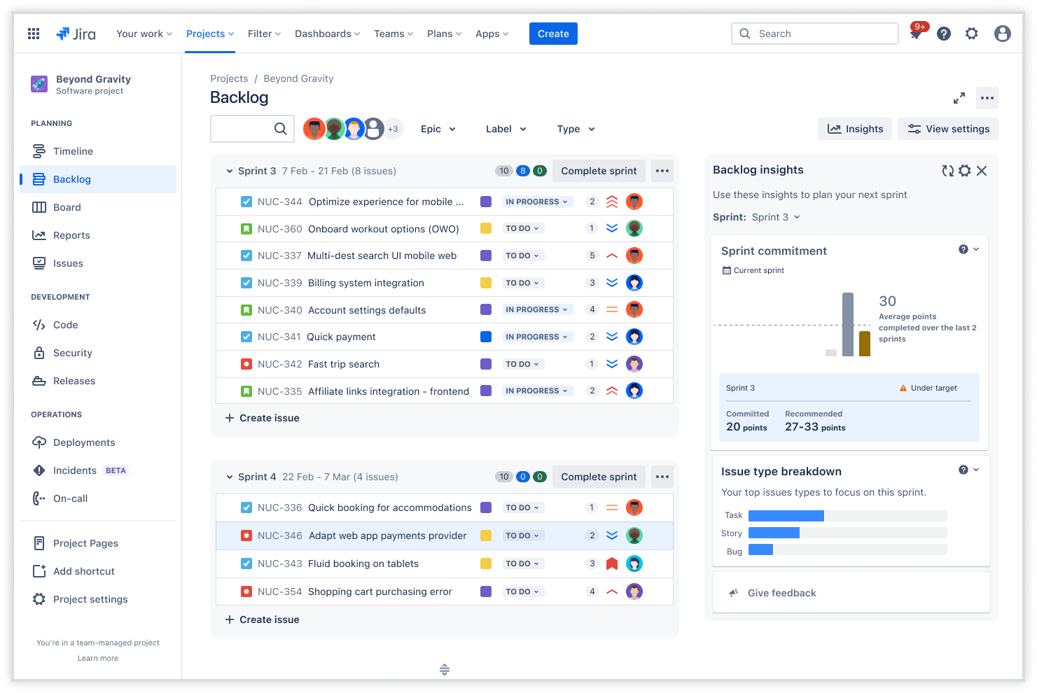Click the notifications bell icon
Screen dimensions: 1037x693
pos(915,33)
